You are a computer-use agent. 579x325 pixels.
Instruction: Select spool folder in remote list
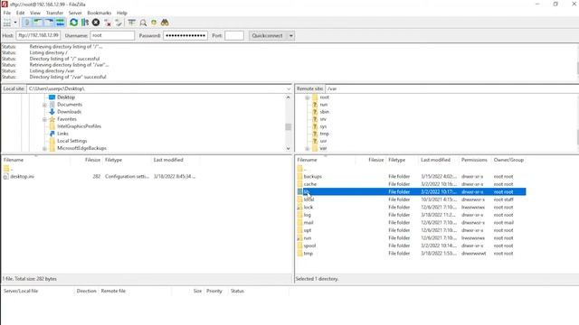(x=309, y=246)
